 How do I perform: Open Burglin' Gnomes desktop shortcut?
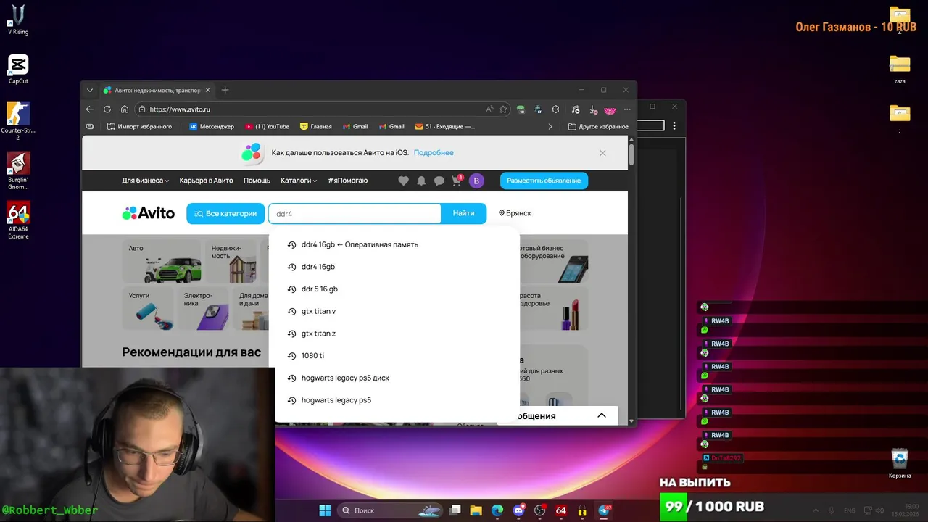(18, 170)
